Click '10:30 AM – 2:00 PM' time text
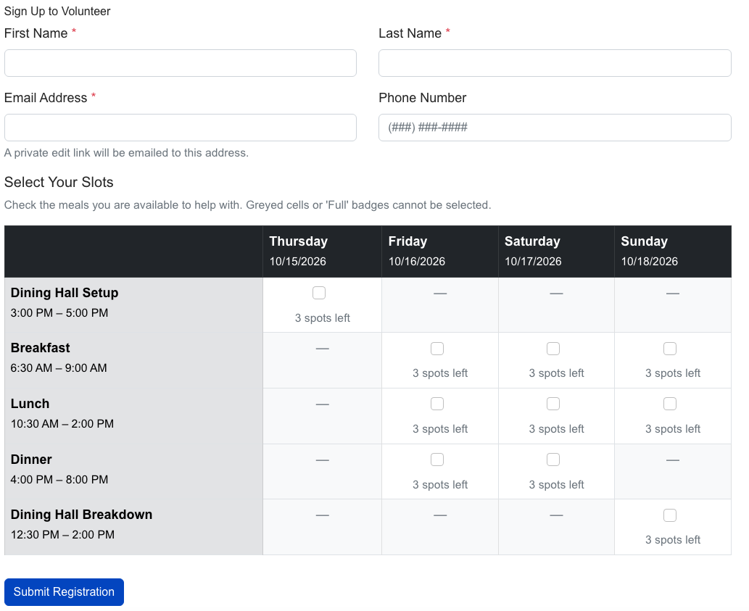This screenshot has height=611, width=749. (x=62, y=424)
